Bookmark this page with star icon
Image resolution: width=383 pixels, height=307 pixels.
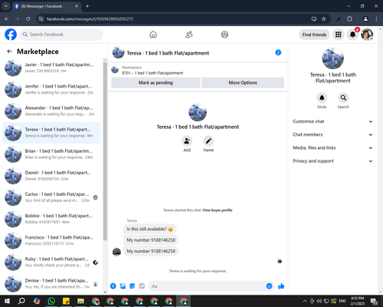[x=324, y=19]
